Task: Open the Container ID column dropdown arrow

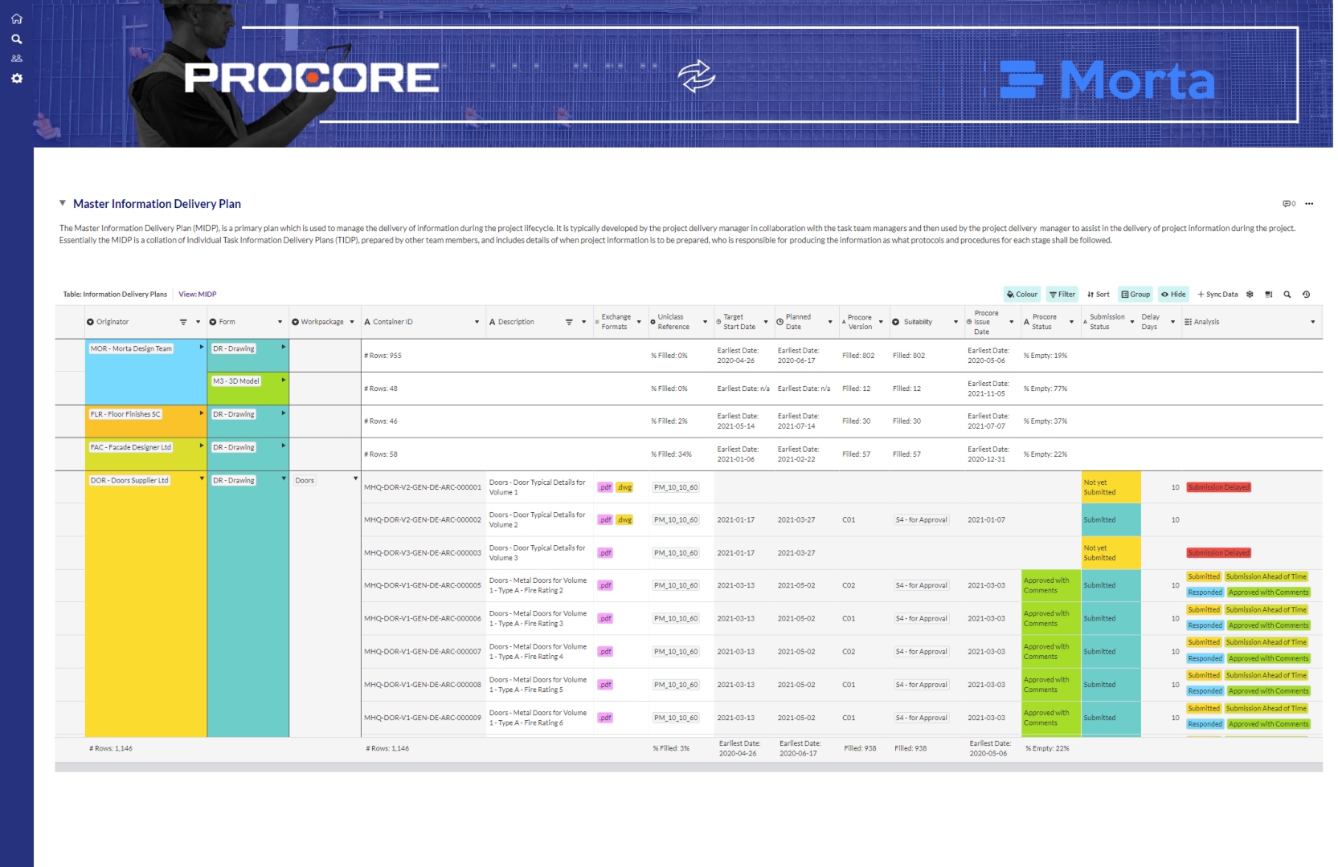Action: [x=477, y=323]
